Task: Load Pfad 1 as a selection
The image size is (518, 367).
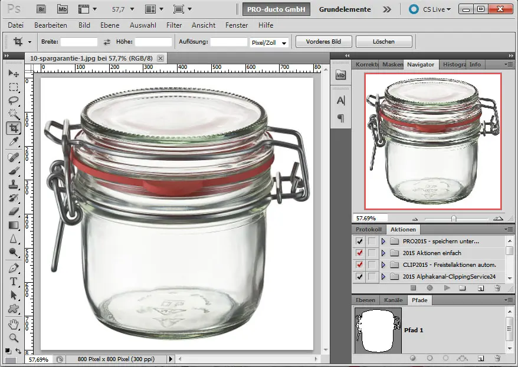Action: 445,358
